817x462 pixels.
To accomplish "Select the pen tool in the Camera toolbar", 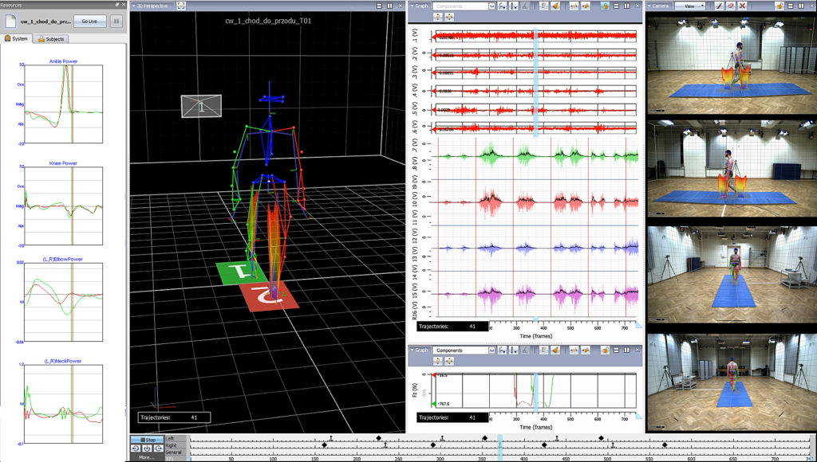I will click(x=720, y=6).
